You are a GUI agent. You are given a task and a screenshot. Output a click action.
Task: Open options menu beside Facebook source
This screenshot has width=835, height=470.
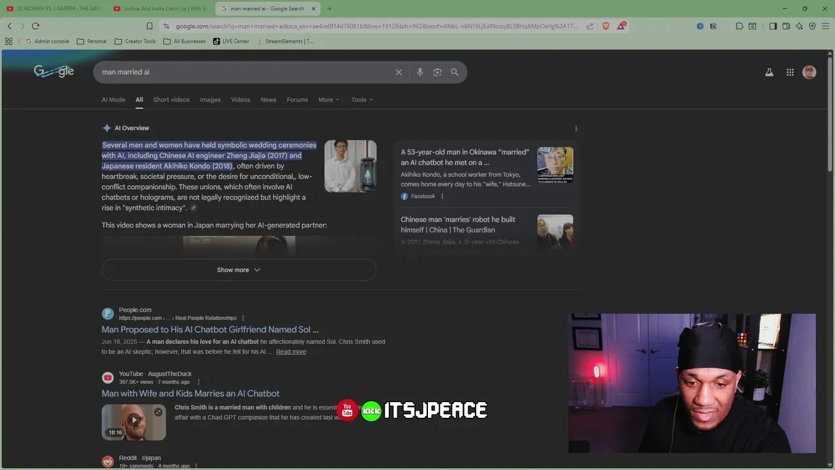click(442, 196)
